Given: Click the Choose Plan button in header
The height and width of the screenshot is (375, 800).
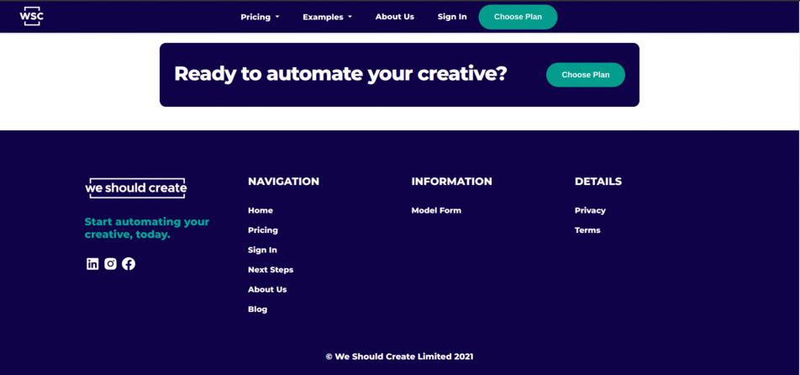Looking at the screenshot, I should click(518, 17).
